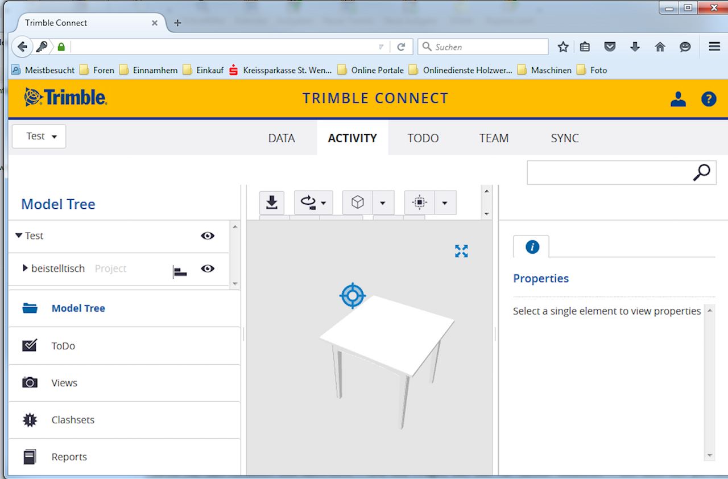
Task: Open the Reports panel section
Action: coord(124,457)
